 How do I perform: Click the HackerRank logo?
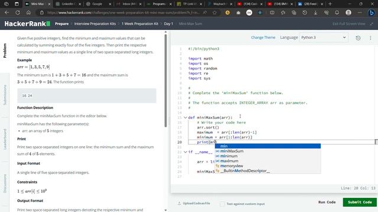(x=27, y=24)
